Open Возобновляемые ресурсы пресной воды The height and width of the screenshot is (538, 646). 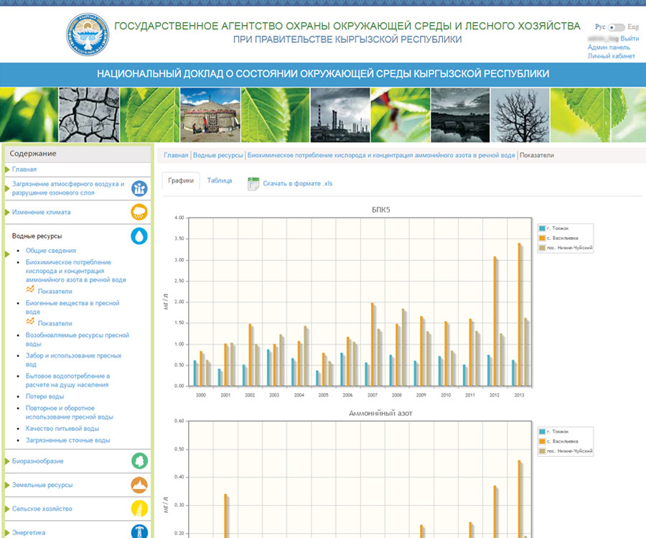[x=78, y=340]
